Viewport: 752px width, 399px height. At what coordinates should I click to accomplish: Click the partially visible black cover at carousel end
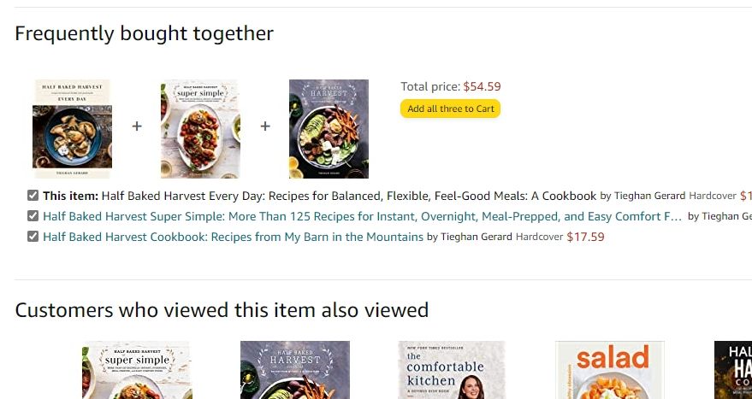coord(733,370)
